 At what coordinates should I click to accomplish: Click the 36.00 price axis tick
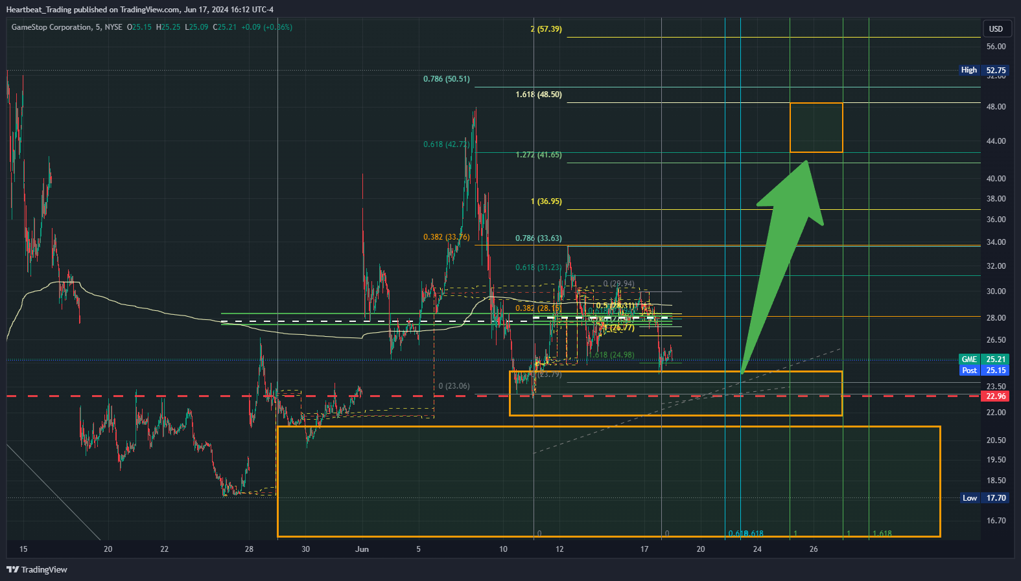[x=996, y=220]
